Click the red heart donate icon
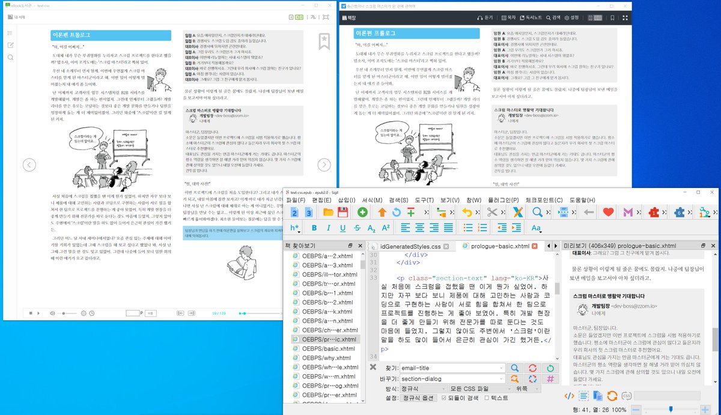This screenshot has width=721, height=415. click(608, 212)
